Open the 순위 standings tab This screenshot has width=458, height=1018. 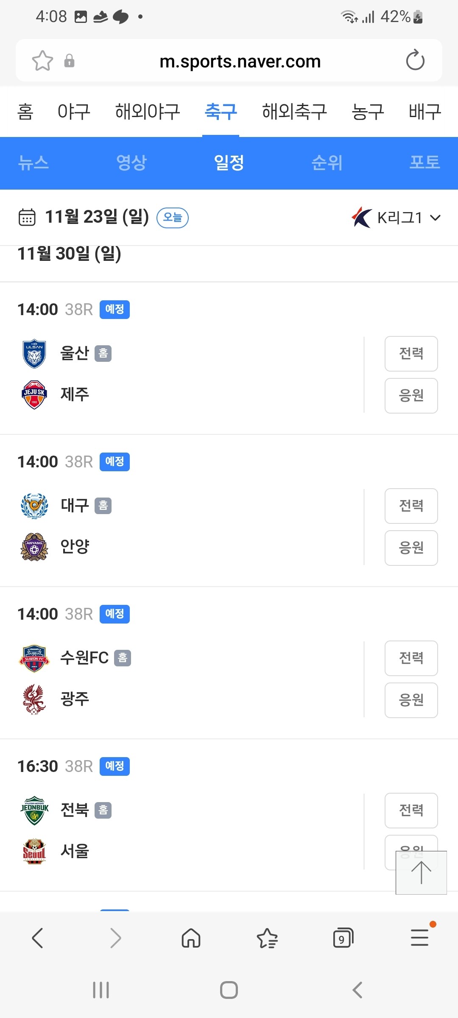327,162
